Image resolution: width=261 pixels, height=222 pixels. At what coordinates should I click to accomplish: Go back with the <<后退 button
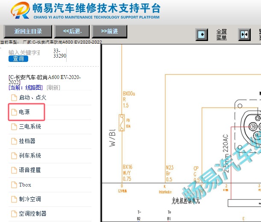pos(72,32)
